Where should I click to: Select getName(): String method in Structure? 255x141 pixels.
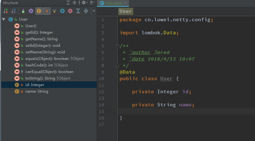point(41,39)
